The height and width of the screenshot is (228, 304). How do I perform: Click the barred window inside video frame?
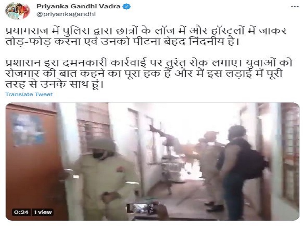coord(93,133)
